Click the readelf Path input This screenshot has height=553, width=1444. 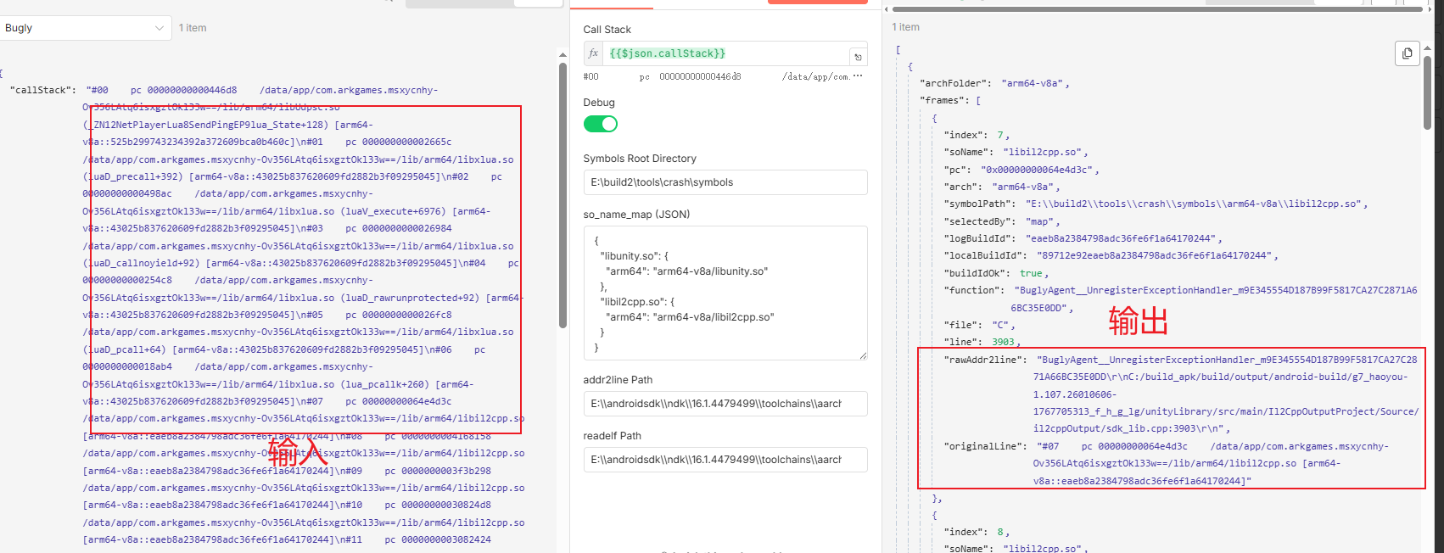(725, 460)
